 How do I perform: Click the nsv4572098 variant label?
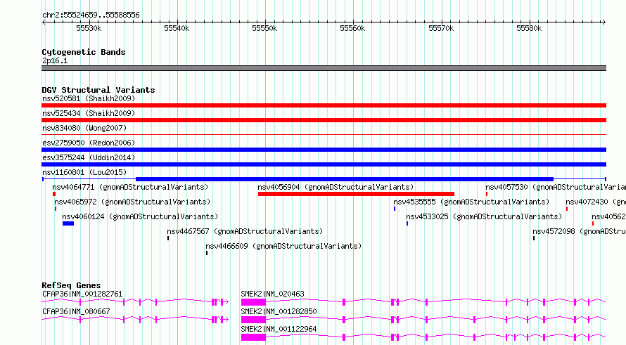tap(579, 231)
